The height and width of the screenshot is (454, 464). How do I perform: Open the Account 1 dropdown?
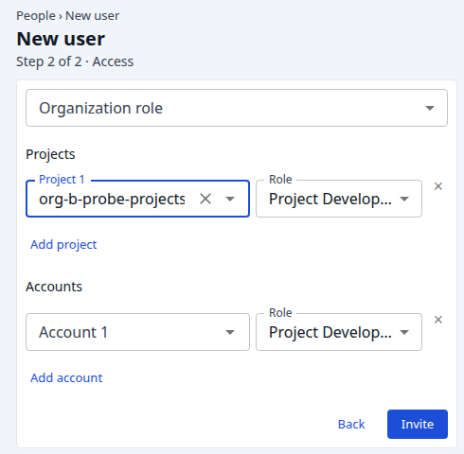click(x=137, y=332)
